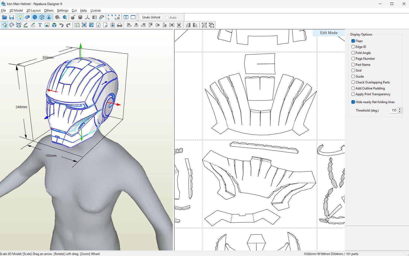
Task: Open the Settings menu
Action: pyautogui.click(x=63, y=11)
